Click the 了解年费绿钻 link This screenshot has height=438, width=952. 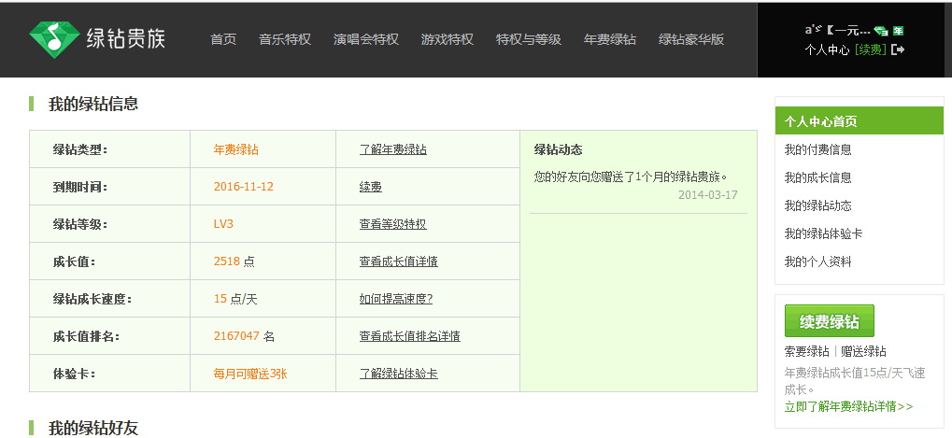[x=392, y=149]
